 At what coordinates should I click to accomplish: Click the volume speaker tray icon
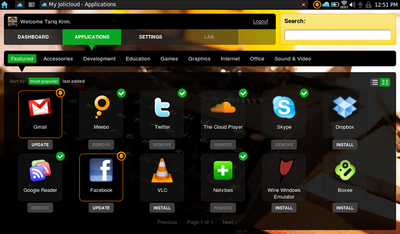[352, 5]
